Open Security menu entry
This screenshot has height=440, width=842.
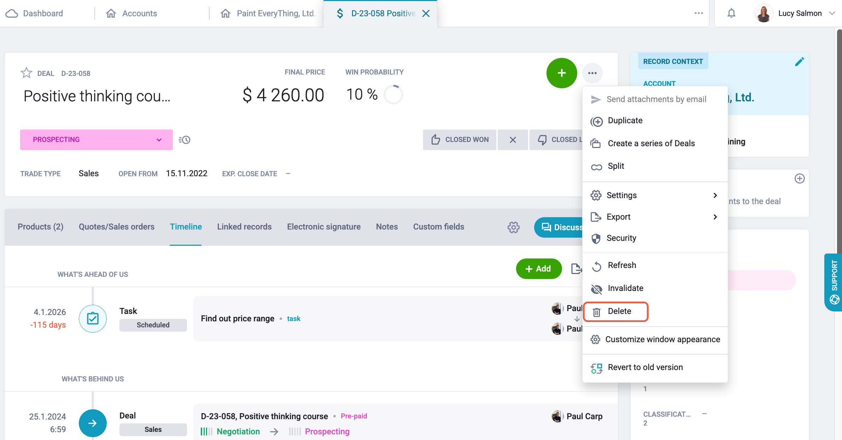pos(655,238)
